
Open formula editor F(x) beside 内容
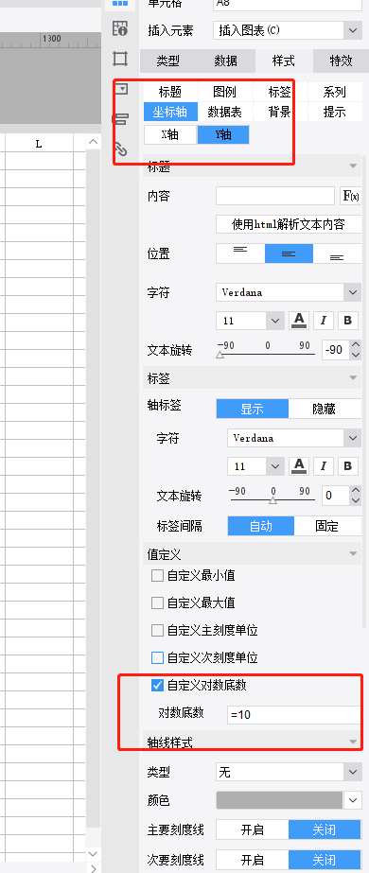point(351,196)
